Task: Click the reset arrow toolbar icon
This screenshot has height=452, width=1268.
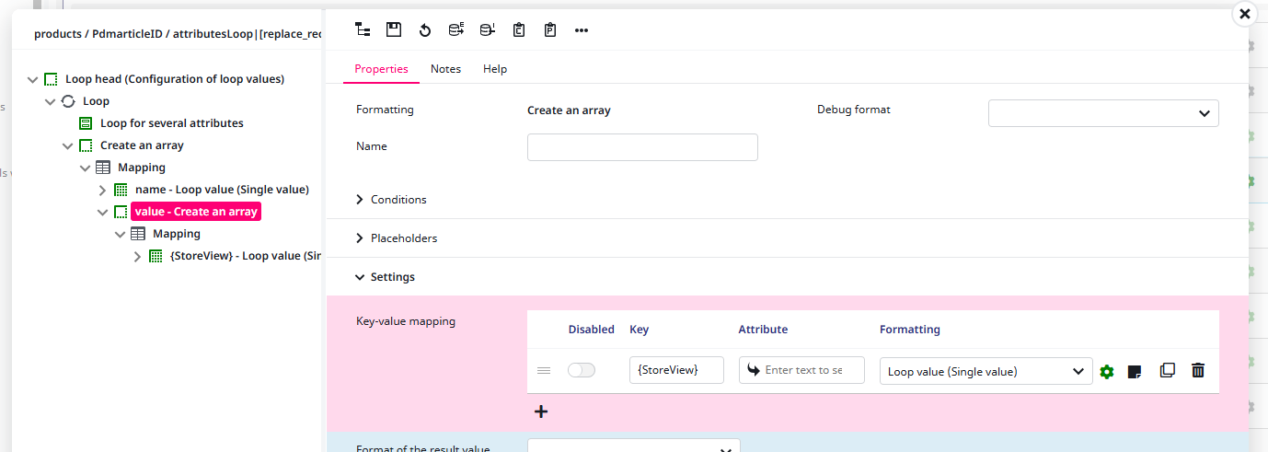Action: (425, 30)
